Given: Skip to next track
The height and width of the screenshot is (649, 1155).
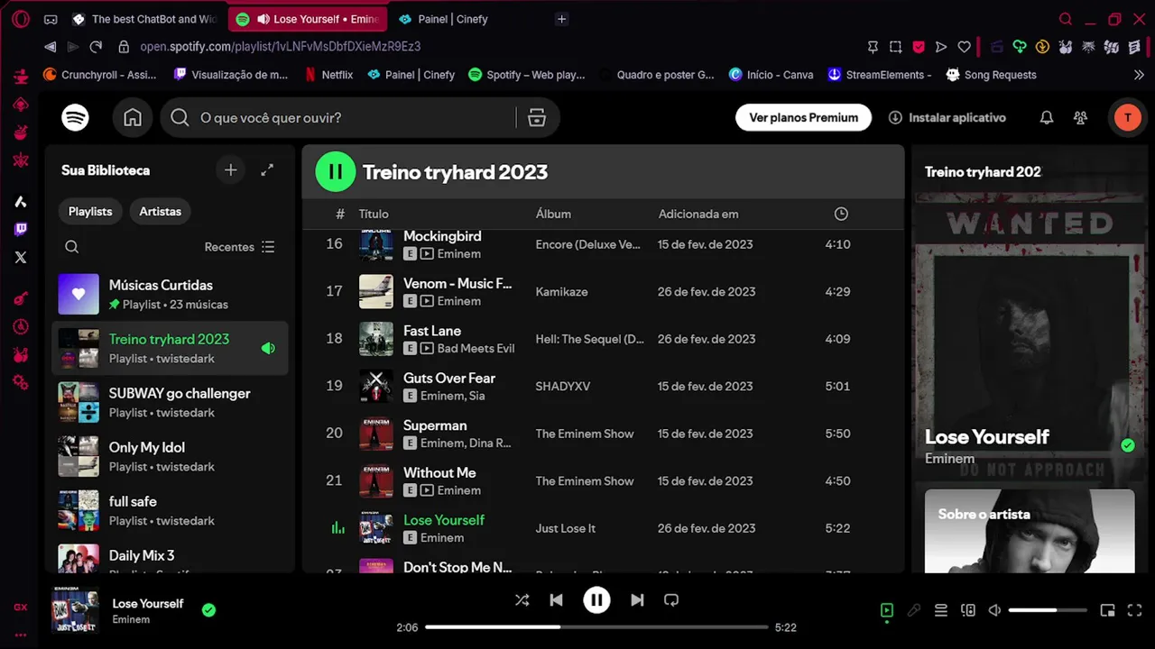Looking at the screenshot, I should (x=637, y=599).
